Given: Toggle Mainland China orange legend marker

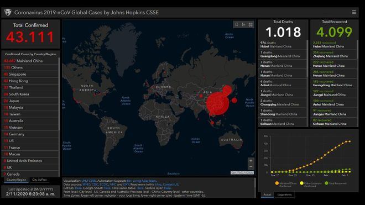Looking at the screenshot, I should pyautogui.click(x=277, y=183).
